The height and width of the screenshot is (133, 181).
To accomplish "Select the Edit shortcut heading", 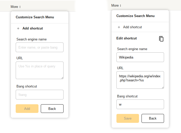I will click(x=127, y=38).
